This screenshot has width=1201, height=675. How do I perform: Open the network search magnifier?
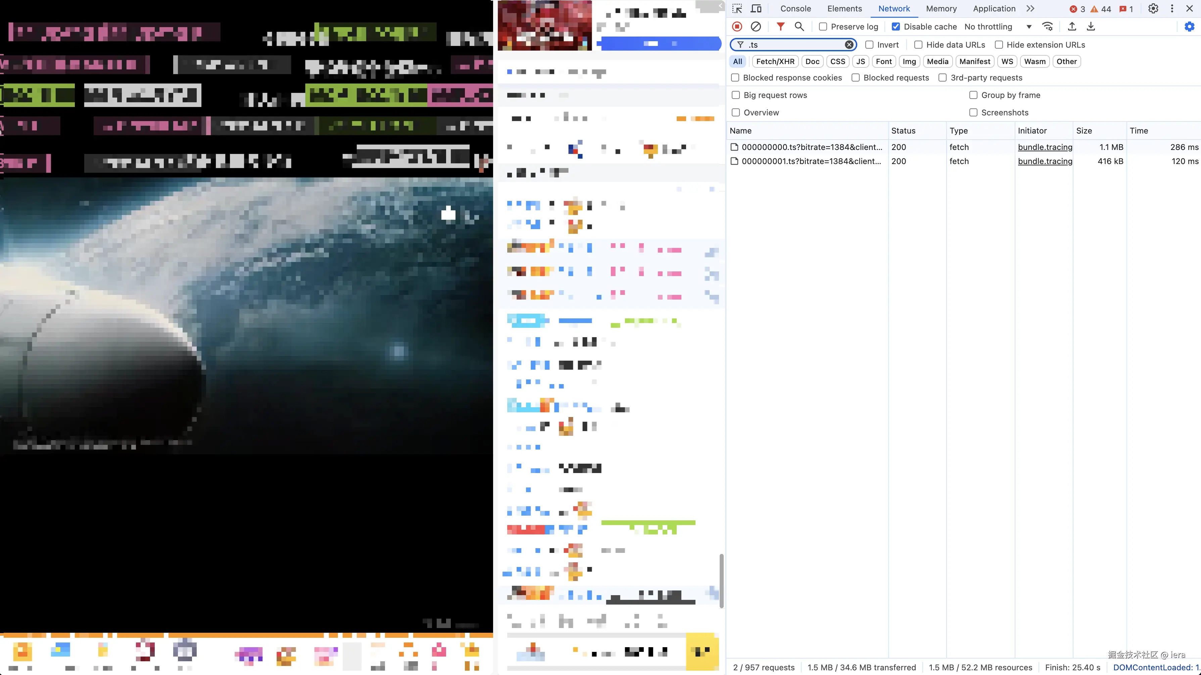tap(799, 27)
